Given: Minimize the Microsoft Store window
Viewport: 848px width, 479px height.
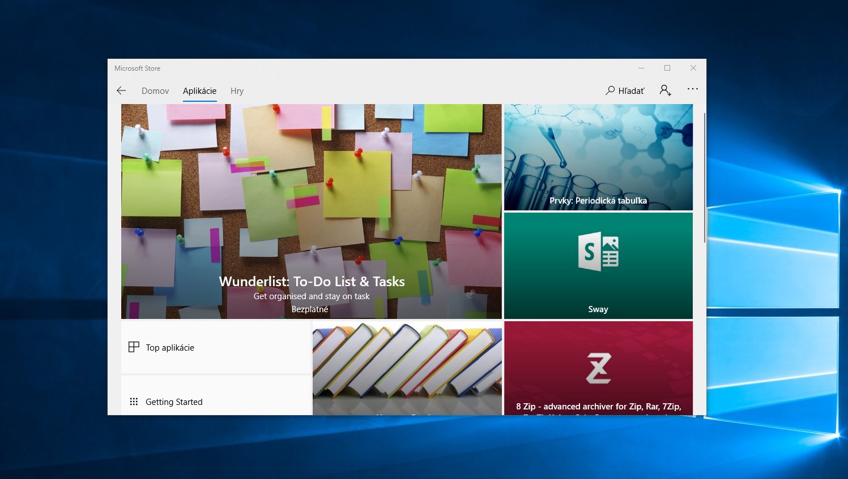Looking at the screenshot, I should tap(641, 68).
